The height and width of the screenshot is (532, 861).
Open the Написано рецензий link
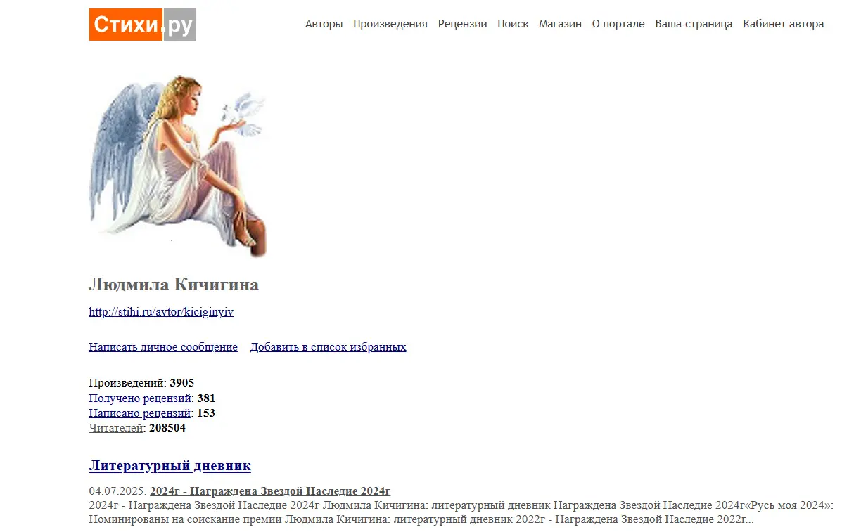coord(140,413)
